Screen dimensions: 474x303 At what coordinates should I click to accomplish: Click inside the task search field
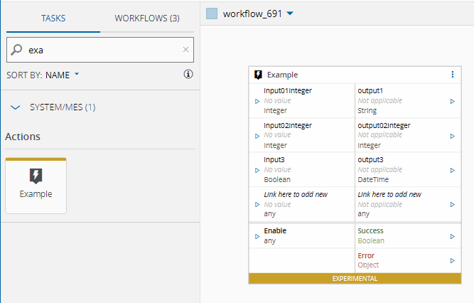pos(99,50)
